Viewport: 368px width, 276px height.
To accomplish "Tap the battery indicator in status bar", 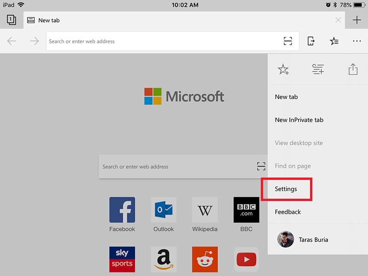I will click(359, 5).
